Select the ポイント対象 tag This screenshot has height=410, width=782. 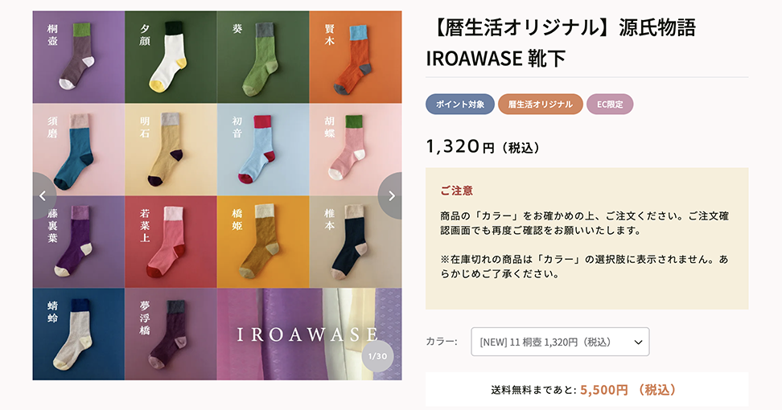[x=460, y=105]
